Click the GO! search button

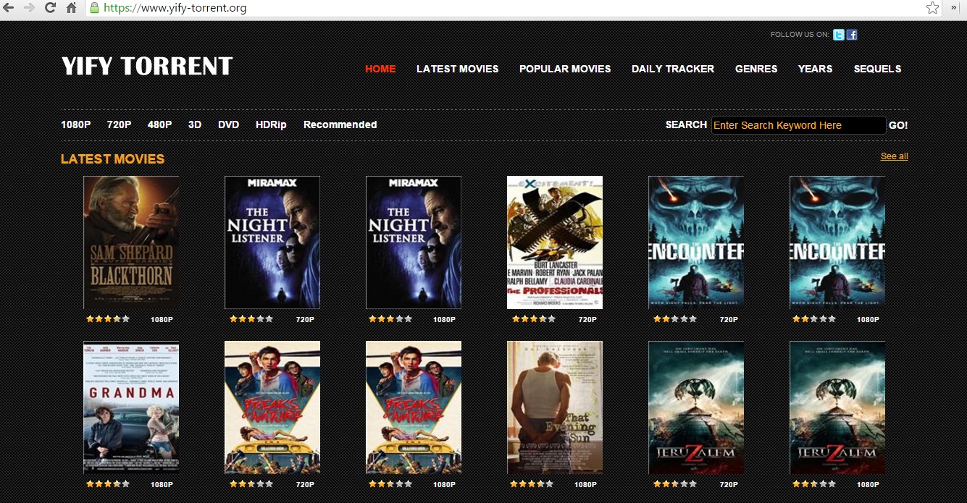898,125
